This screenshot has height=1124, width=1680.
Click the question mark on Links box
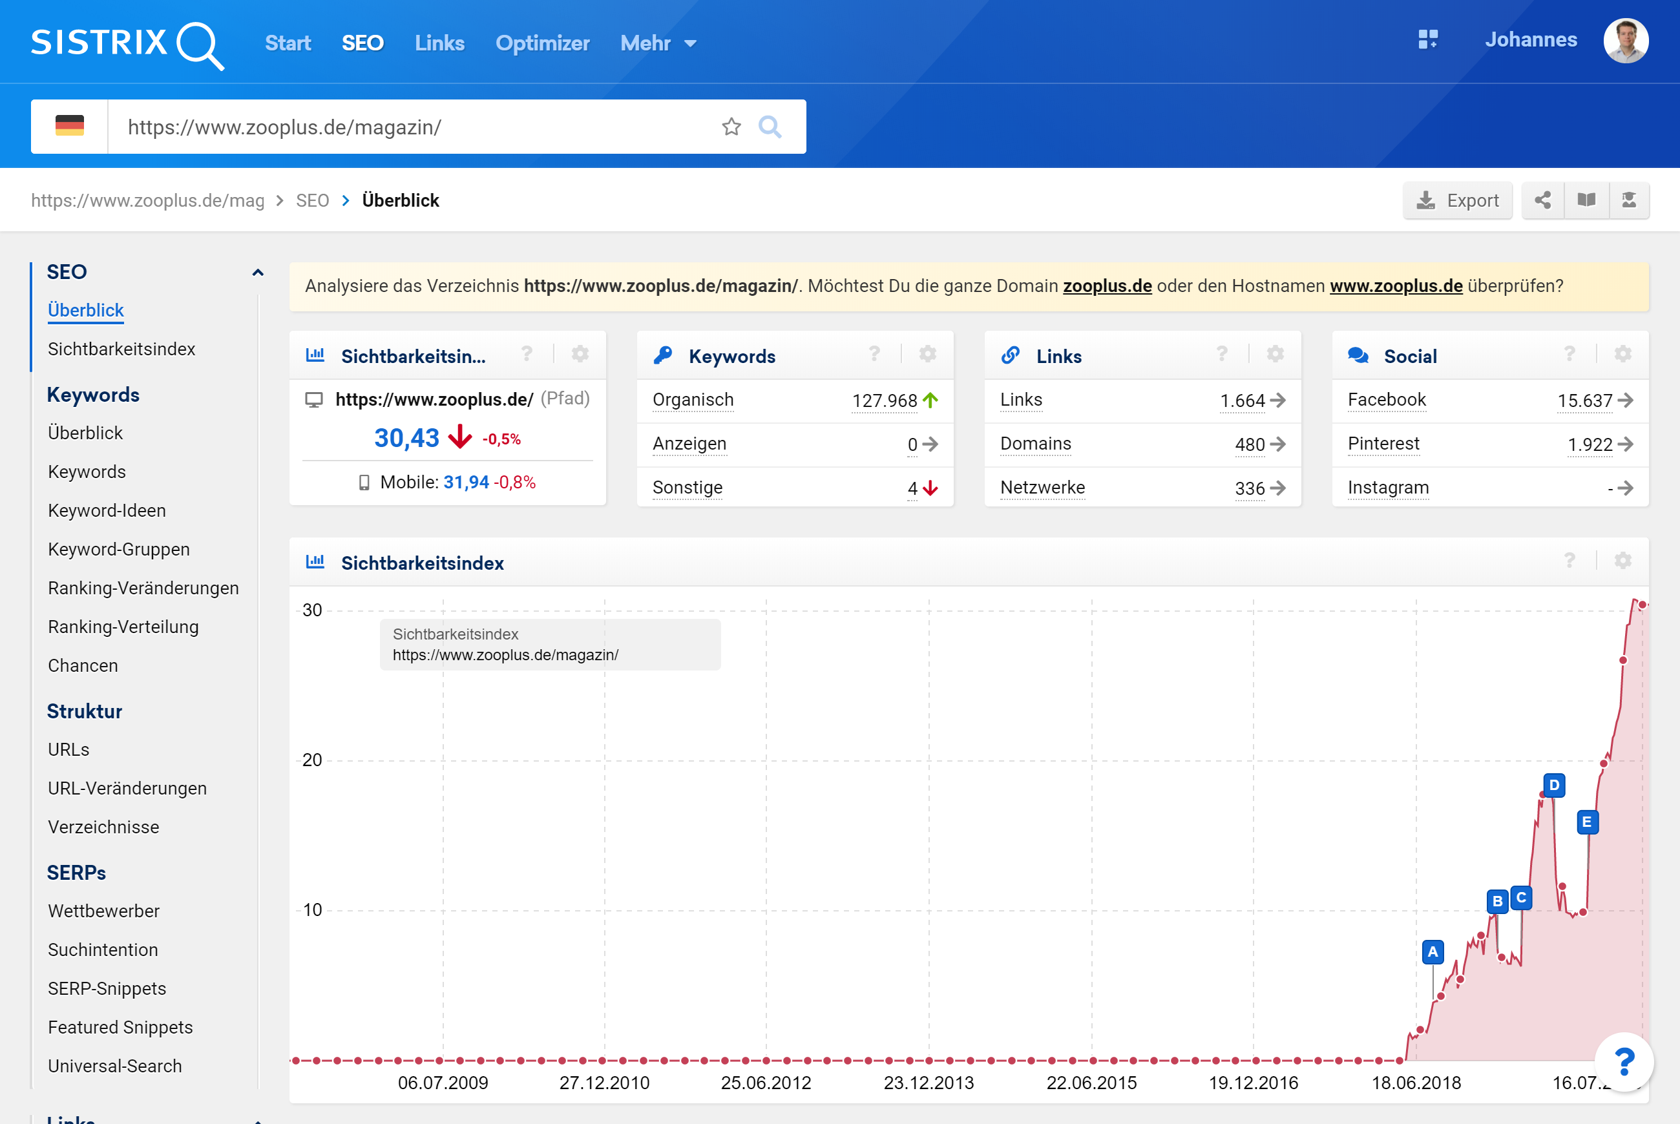pyautogui.click(x=1222, y=354)
